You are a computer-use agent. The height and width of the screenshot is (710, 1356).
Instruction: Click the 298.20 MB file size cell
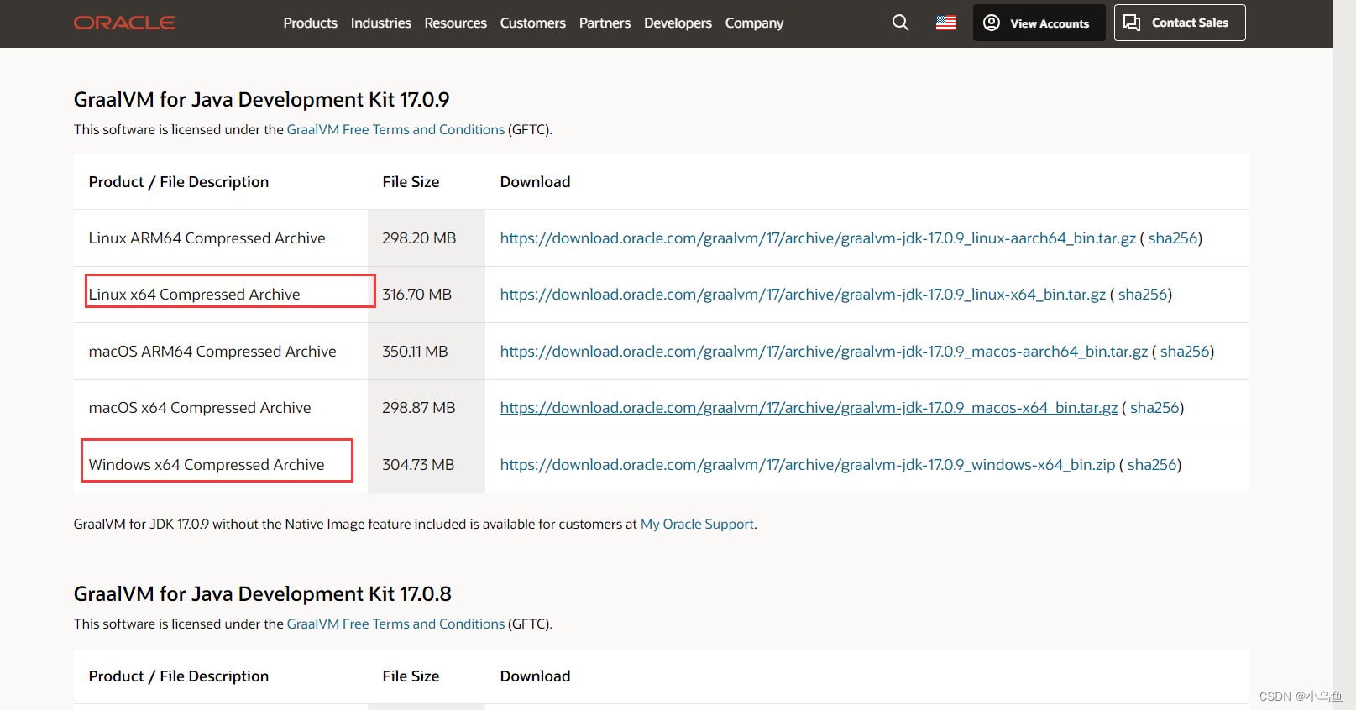427,238
